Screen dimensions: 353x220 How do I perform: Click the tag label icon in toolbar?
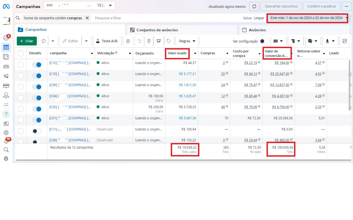click(169, 41)
